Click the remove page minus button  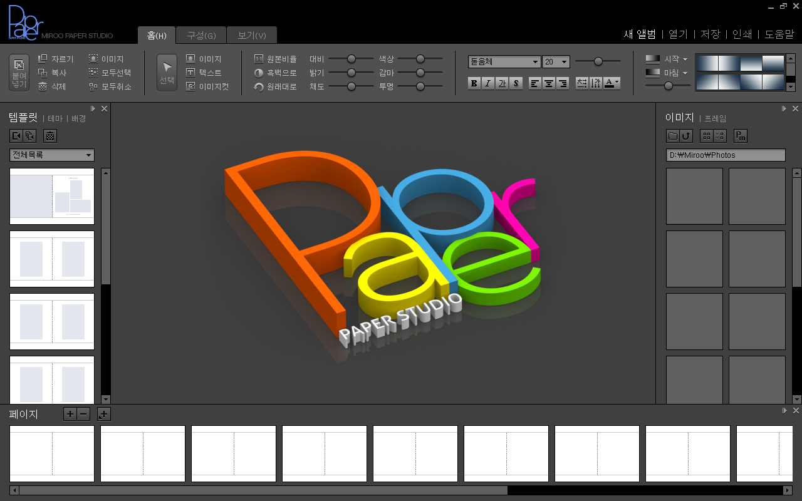coord(84,414)
